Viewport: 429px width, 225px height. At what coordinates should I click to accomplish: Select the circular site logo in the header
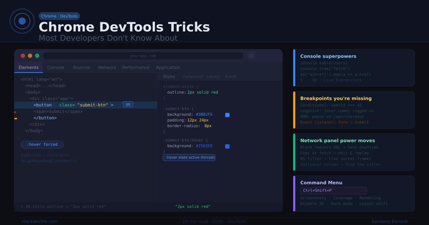[x=22, y=21]
